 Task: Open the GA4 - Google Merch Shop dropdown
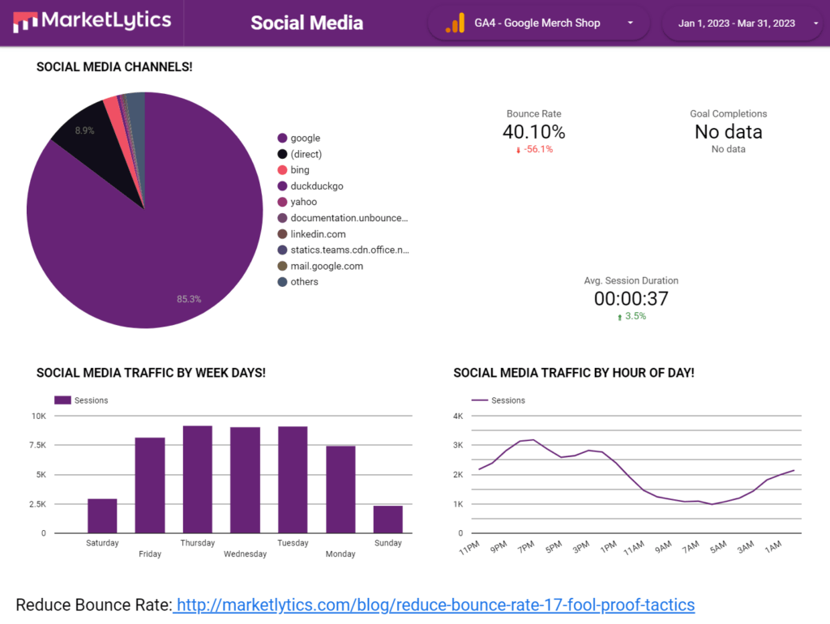(630, 23)
